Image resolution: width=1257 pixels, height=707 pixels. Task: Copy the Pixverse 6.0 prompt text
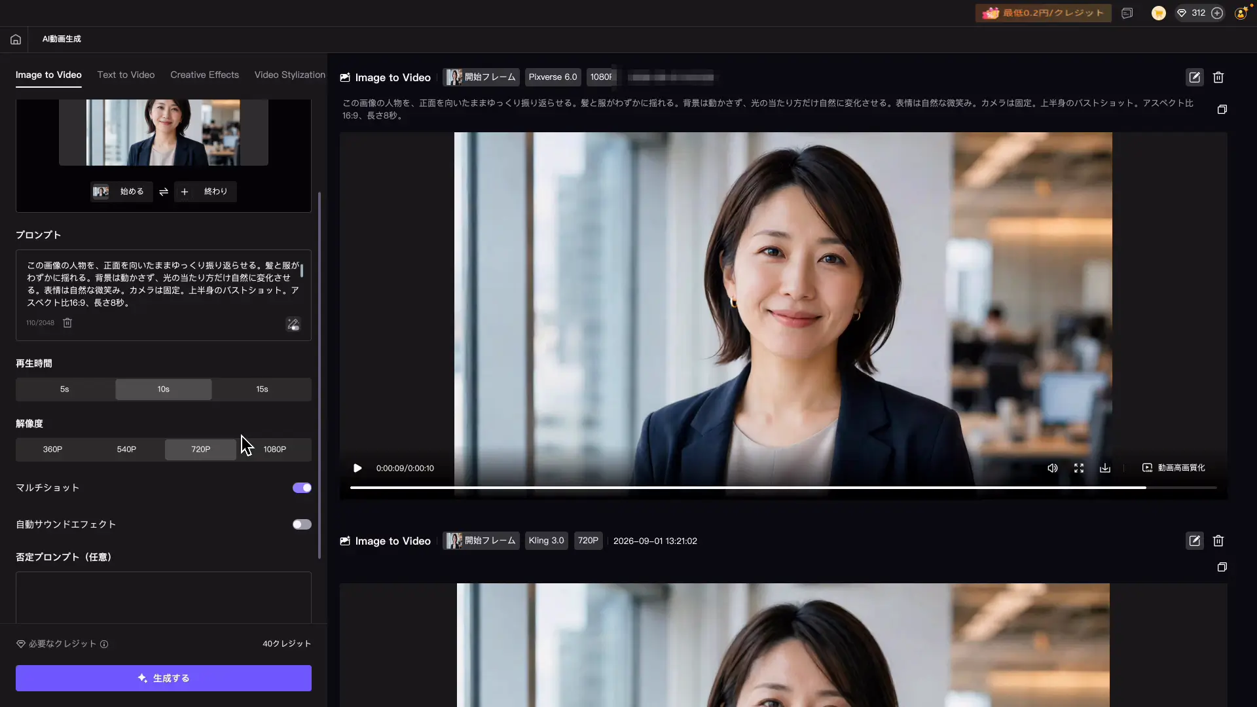point(1222,109)
